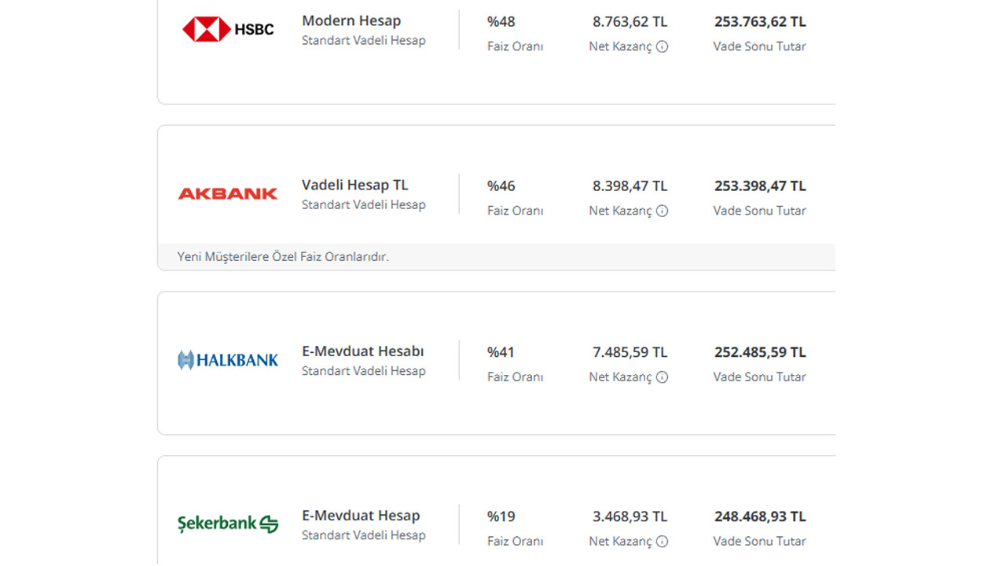Viewport: 1006px width, 566px height.
Task: Click the Şekerbank logo
Action: 228,524
